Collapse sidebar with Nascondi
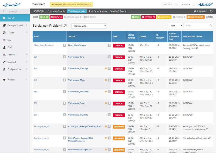 click(x=15, y=11)
